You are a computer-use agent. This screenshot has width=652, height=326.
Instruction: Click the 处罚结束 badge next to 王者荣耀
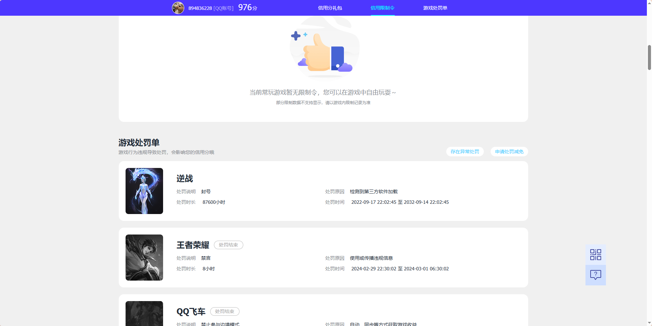228,245
